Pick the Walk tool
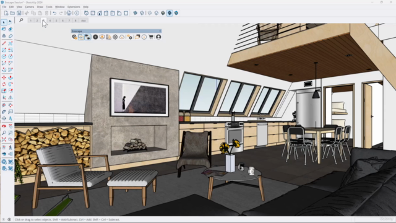 (11, 147)
